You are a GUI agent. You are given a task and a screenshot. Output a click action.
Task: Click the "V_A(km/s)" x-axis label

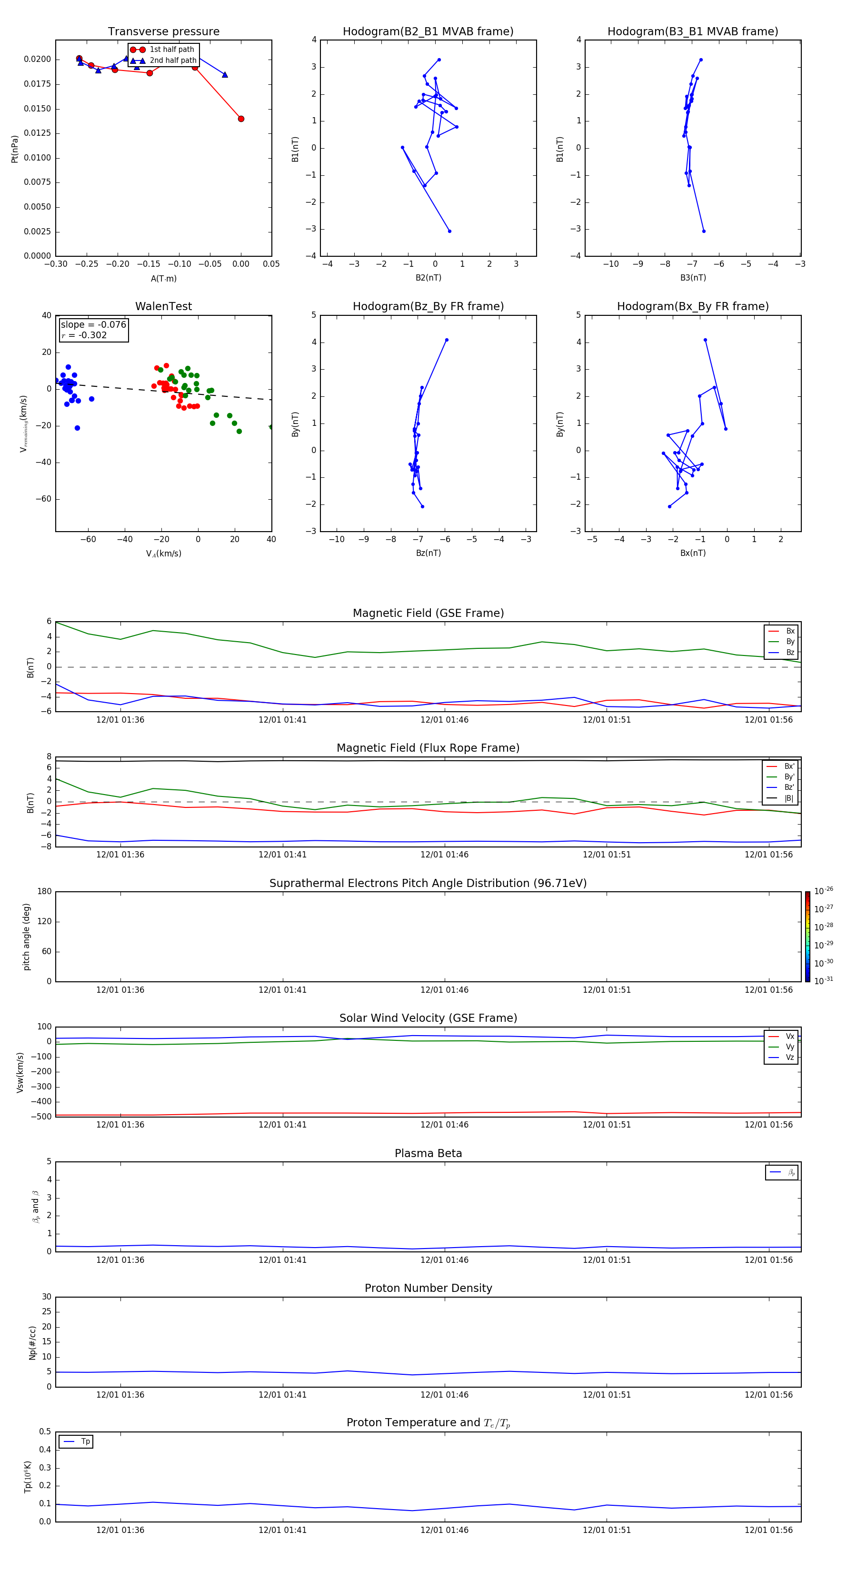click(x=163, y=554)
